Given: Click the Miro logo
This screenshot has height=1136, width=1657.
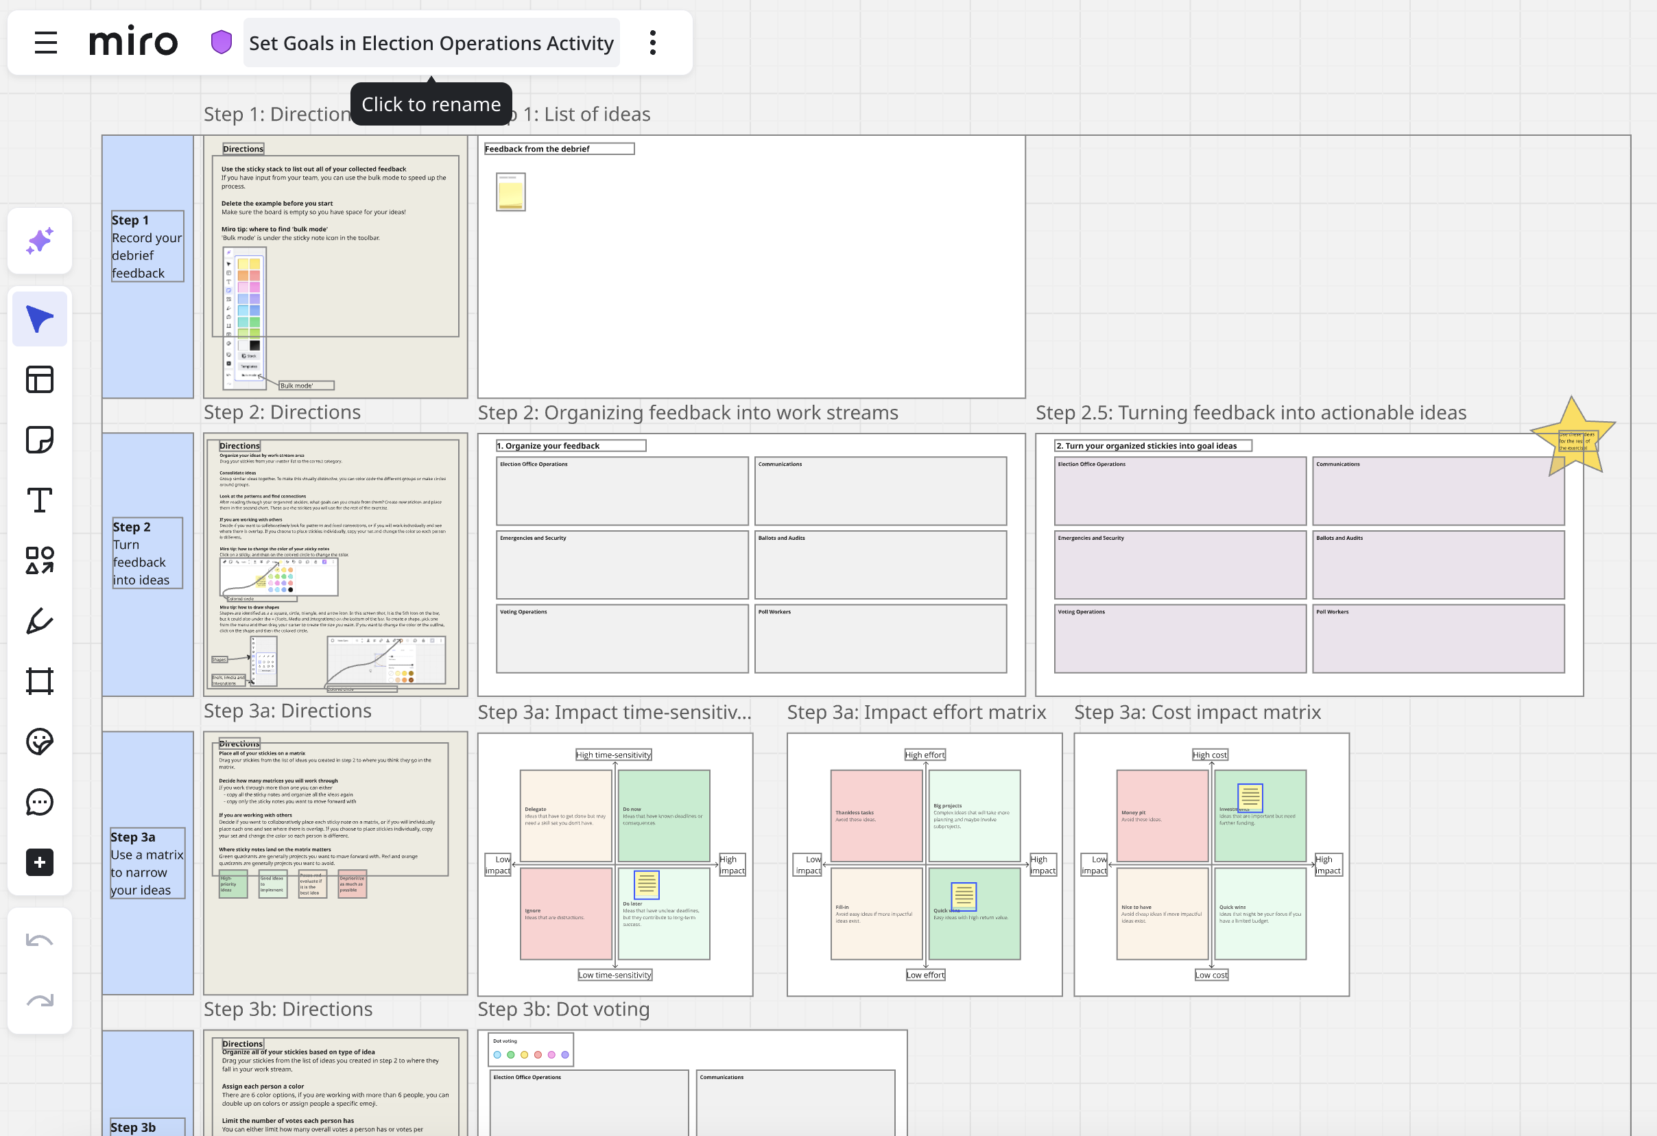Looking at the screenshot, I should tap(132, 41).
